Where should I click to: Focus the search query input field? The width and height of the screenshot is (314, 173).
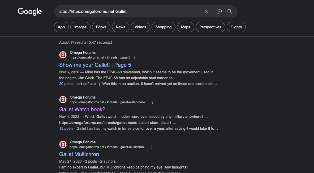(x=130, y=11)
